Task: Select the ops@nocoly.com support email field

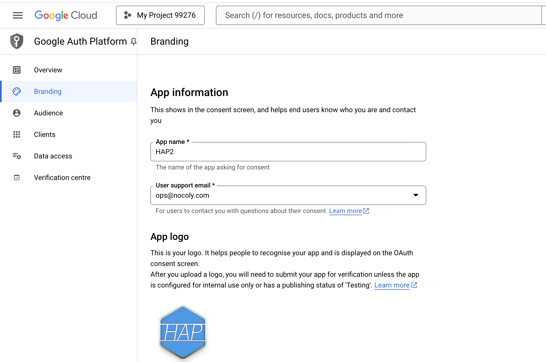Action: tap(288, 195)
